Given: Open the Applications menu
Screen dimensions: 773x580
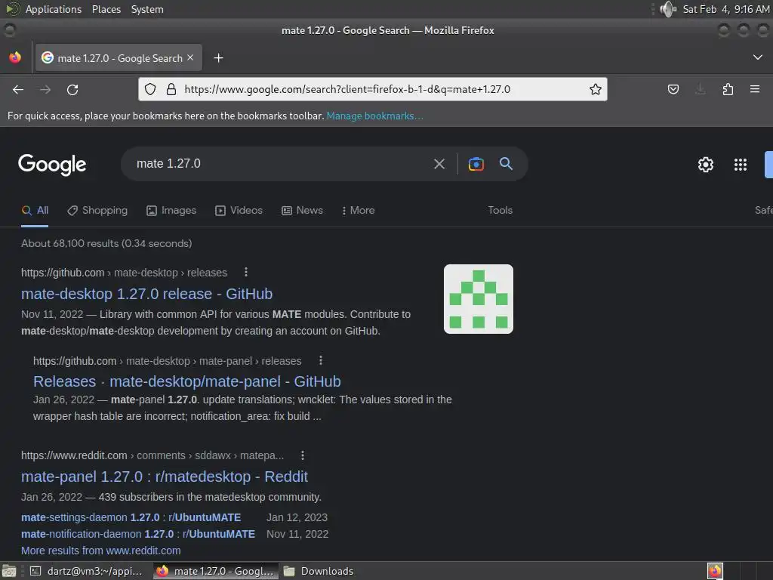Looking at the screenshot, I should (x=54, y=9).
